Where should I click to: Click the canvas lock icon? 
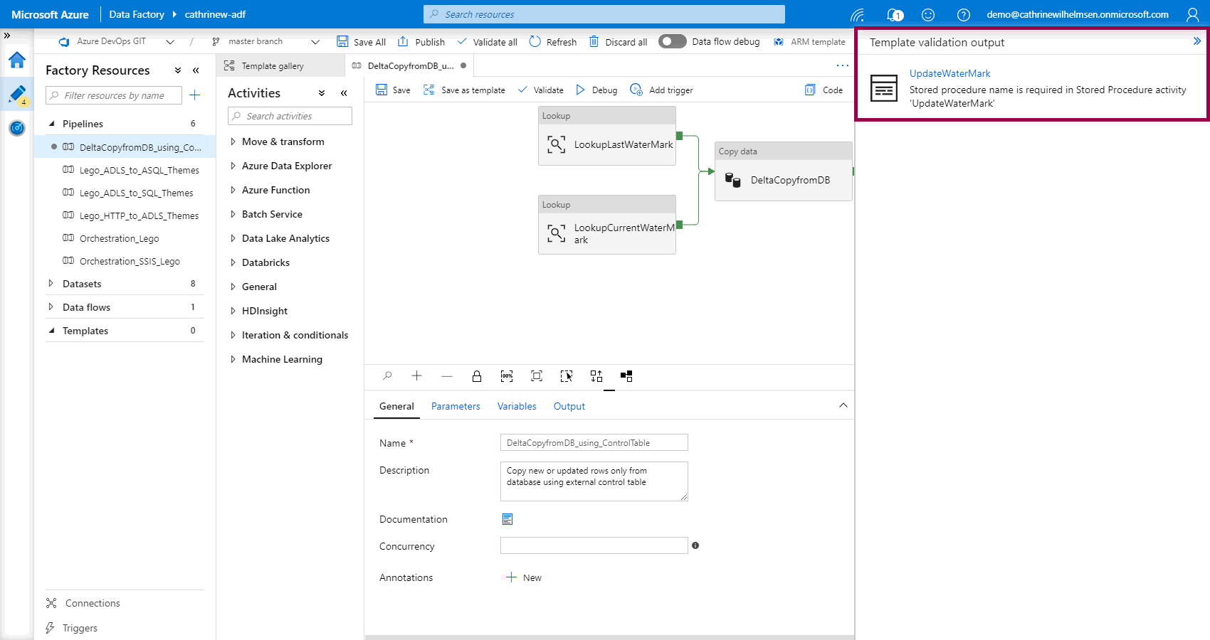tap(477, 376)
